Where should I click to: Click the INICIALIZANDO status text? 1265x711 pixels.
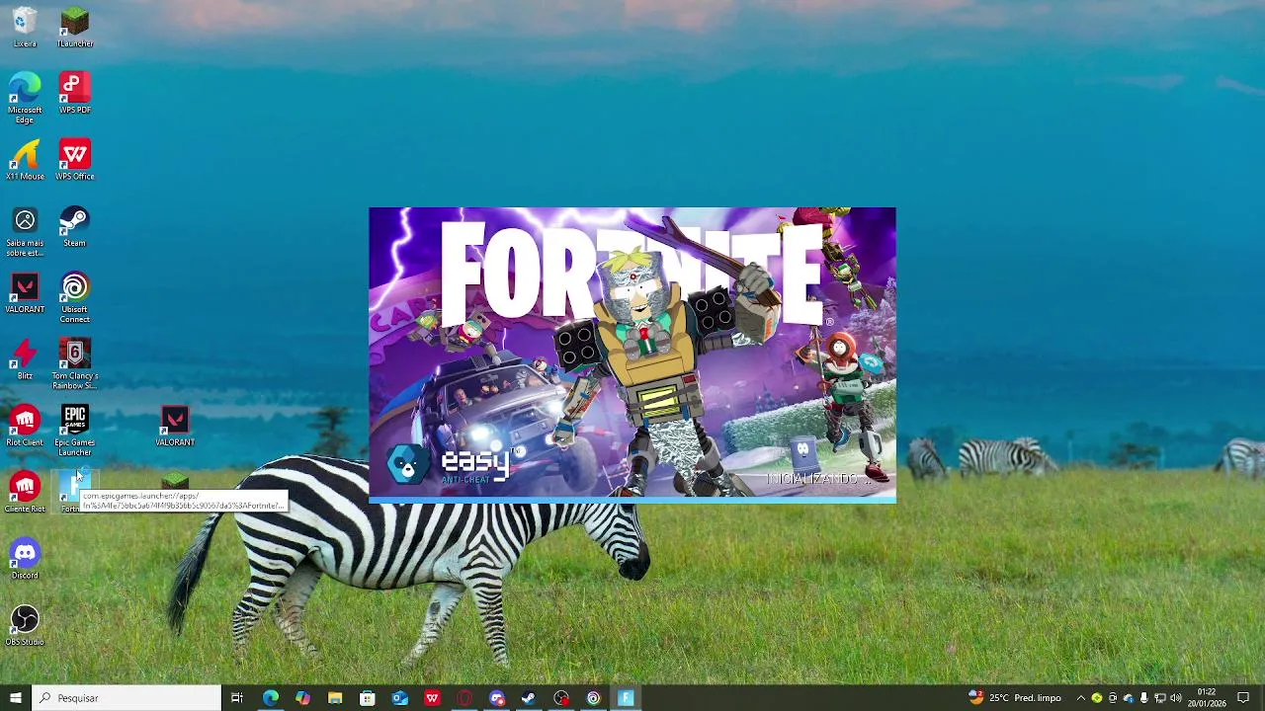point(818,479)
